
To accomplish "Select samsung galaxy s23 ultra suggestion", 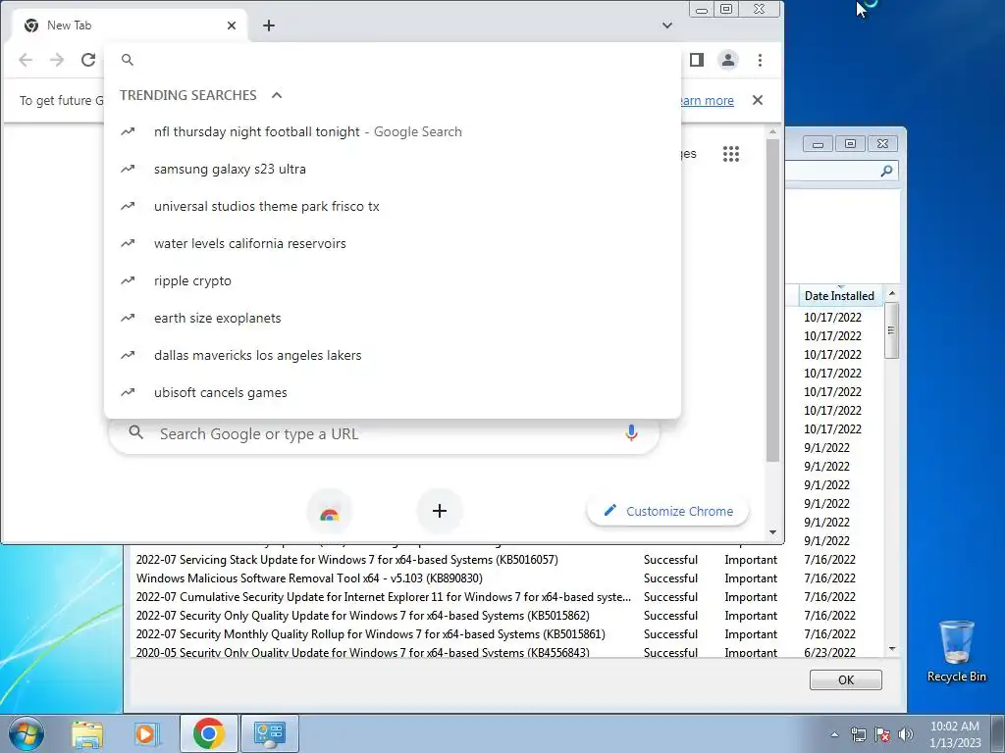I will [393, 169].
